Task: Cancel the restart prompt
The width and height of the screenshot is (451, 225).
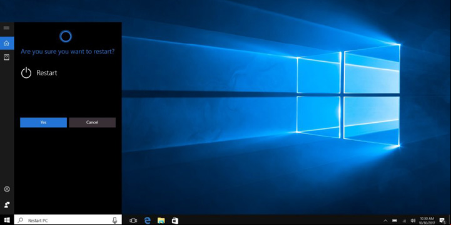Action: (93, 122)
